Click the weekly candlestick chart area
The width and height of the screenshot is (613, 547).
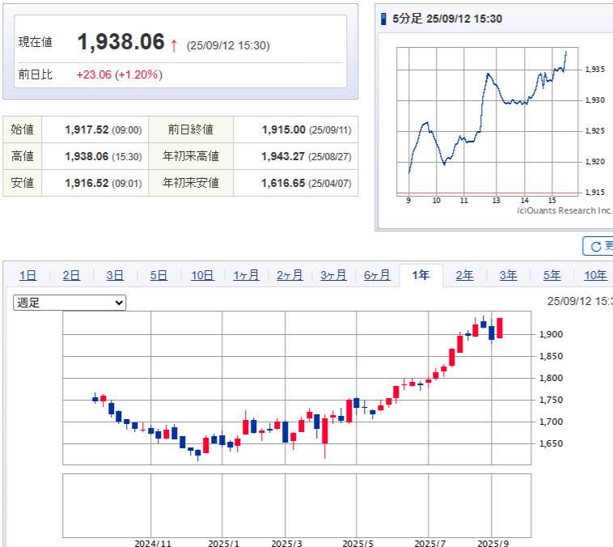pyautogui.click(x=297, y=388)
